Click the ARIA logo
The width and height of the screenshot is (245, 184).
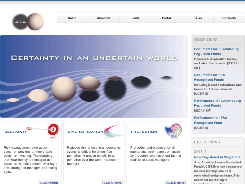(28, 22)
